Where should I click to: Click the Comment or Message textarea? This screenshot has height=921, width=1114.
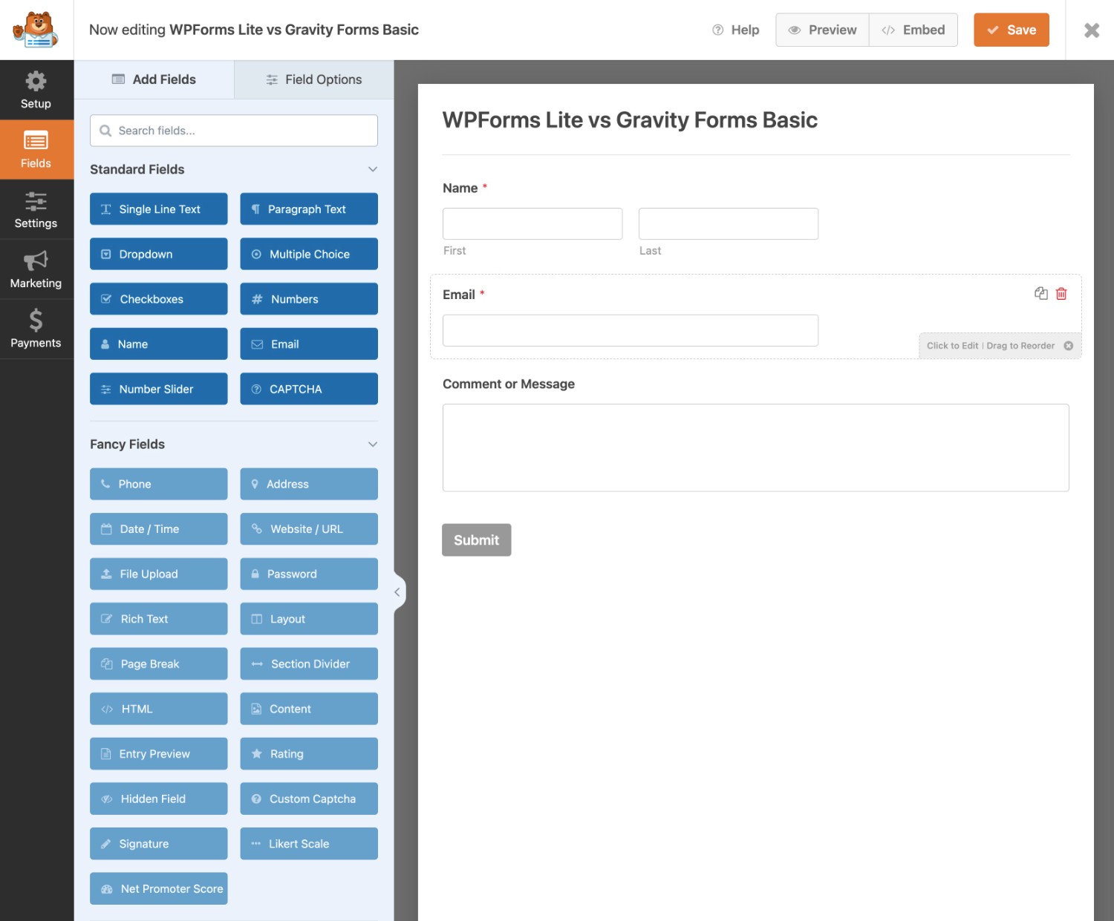[756, 448]
